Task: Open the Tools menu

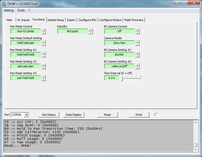Action: 21,10
